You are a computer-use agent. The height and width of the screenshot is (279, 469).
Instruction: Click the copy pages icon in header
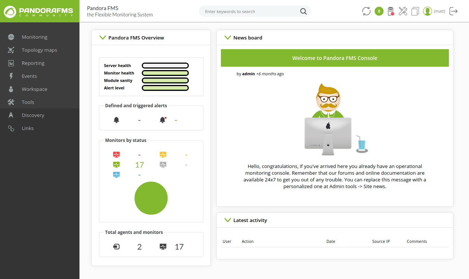point(415,11)
